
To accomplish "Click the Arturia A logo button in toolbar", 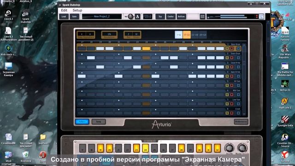I will tap(137, 17).
